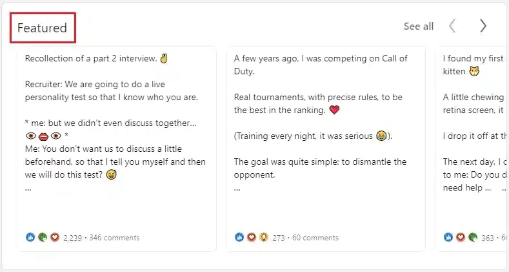The width and height of the screenshot is (509, 272).
Task: Open the See all featured link
Action: pos(419,26)
